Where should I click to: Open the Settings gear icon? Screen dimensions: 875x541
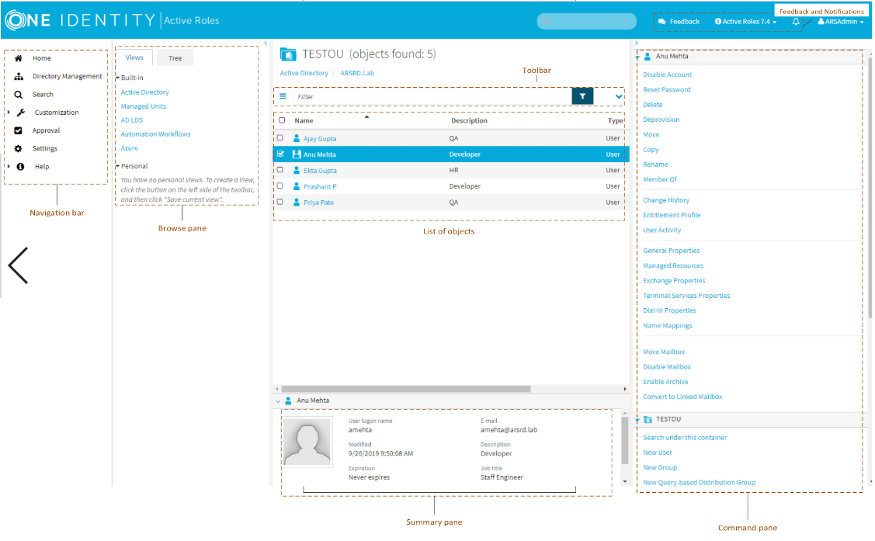point(19,148)
